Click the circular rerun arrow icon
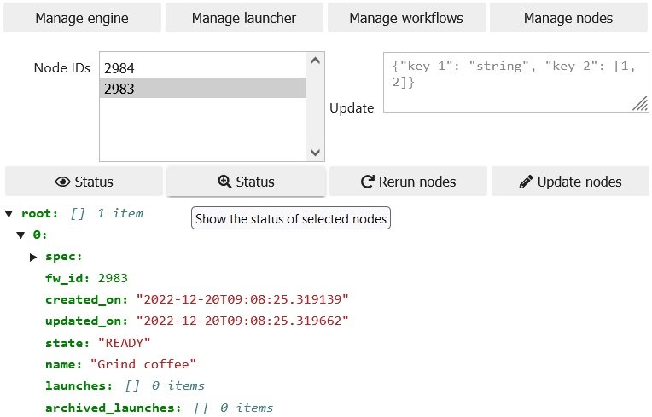 point(367,182)
